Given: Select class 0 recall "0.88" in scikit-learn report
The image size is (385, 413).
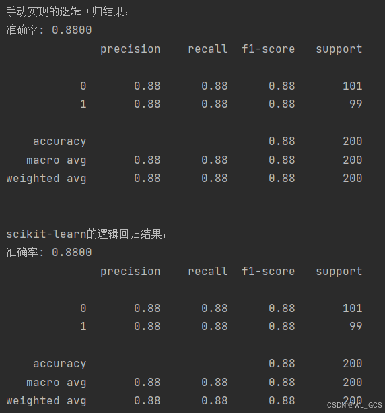Looking at the screenshot, I should tap(215, 308).
